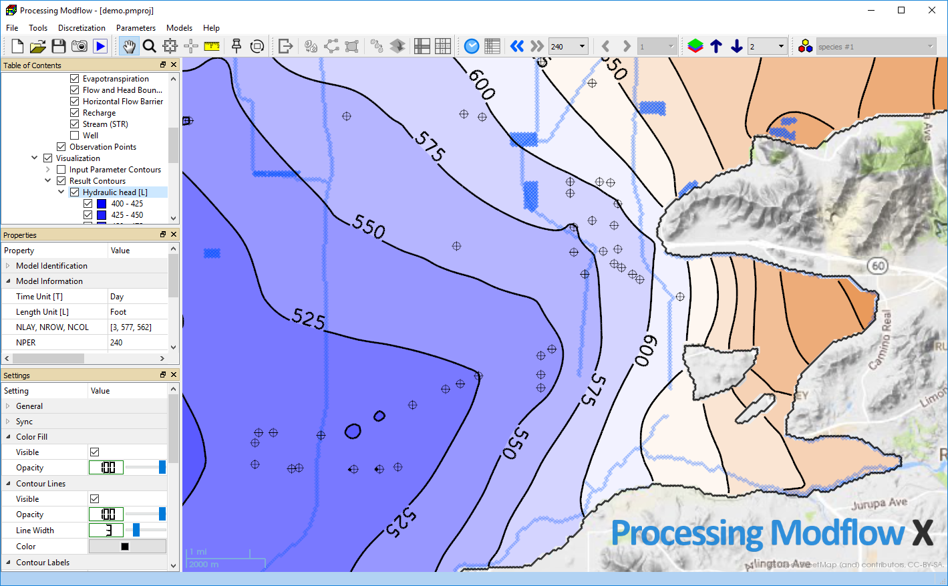Viewport: 948px width, 586px height.
Task: Enable the Input Parameter Contours checkbox
Action: pyautogui.click(x=61, y=170)
